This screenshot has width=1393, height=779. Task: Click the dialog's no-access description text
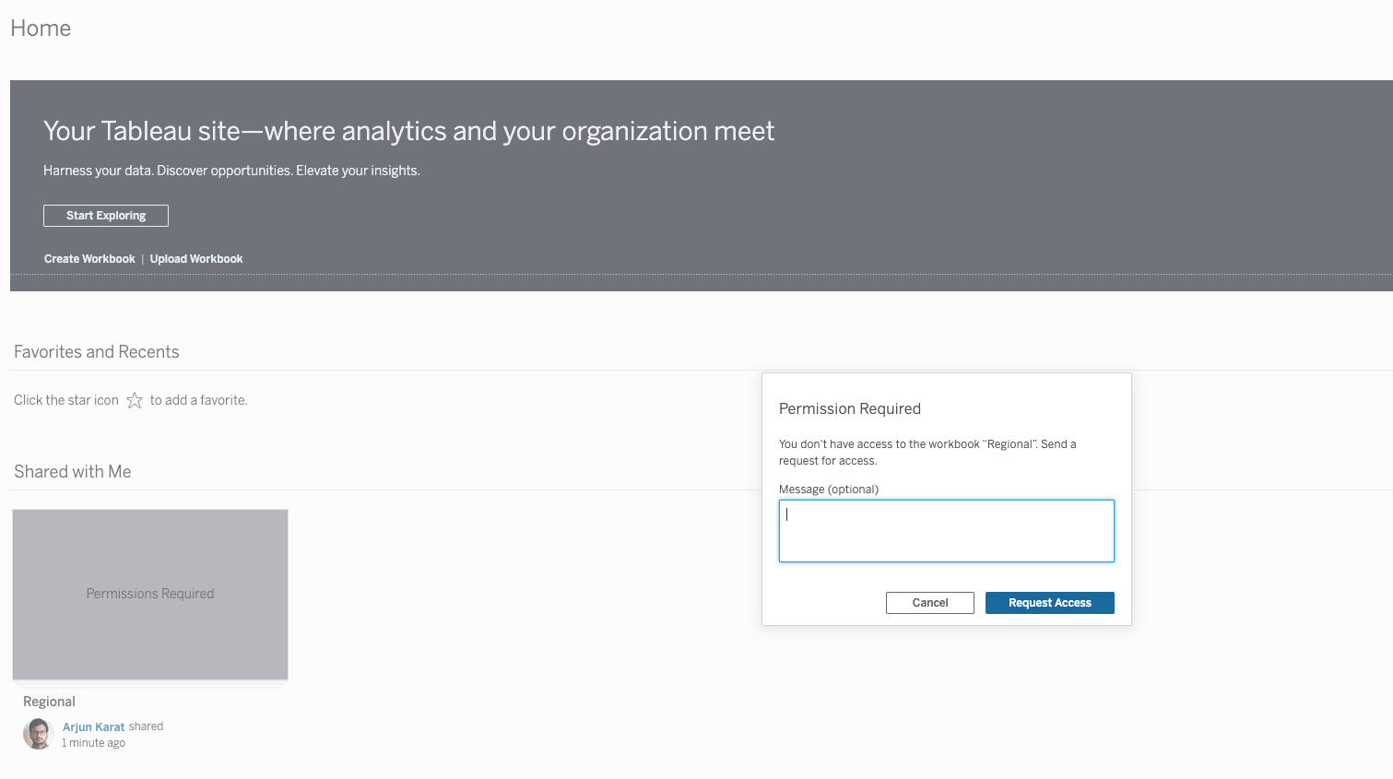click(x=927, y=453)
